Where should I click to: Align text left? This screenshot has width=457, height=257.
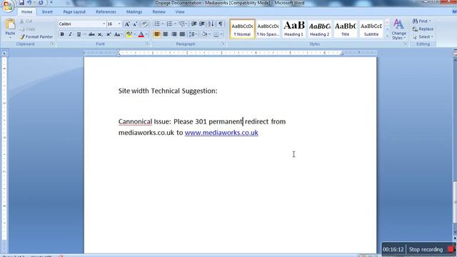[x=157, y=34]
